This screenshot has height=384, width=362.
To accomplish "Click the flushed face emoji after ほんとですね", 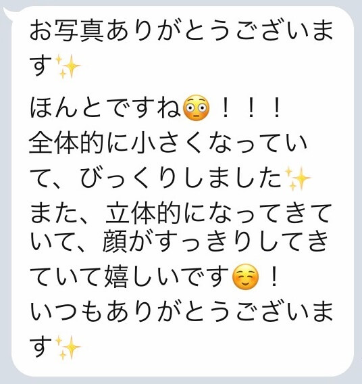I will (x=196, y=107).
